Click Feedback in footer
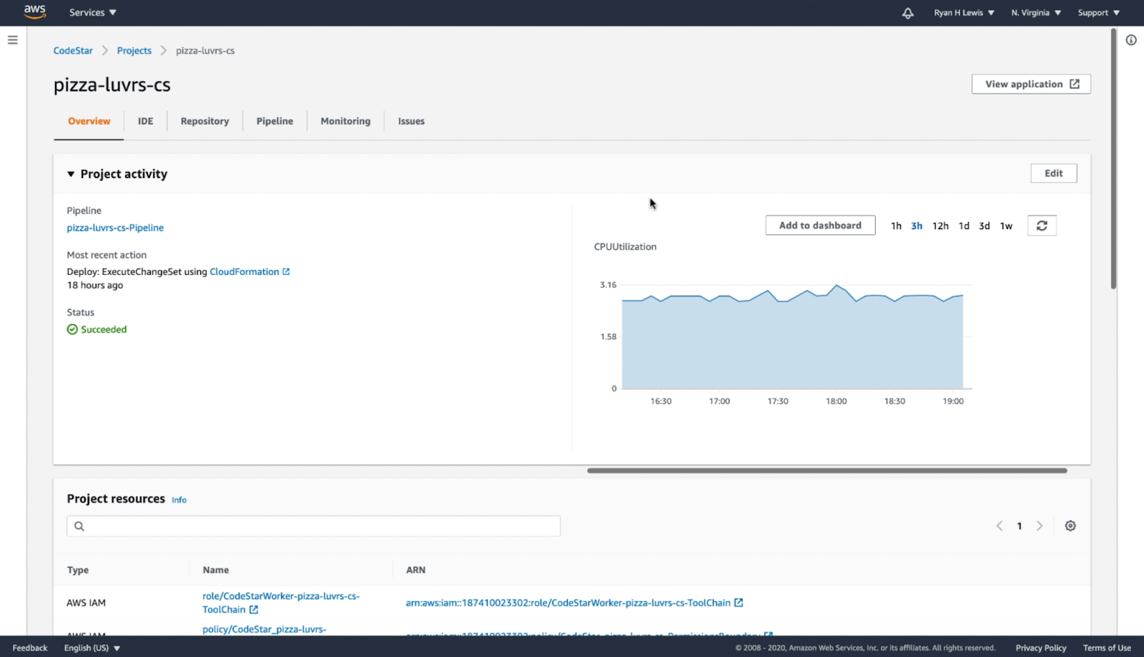The height and width of the screenshot is (657, 1144). [x=30, y=648]
